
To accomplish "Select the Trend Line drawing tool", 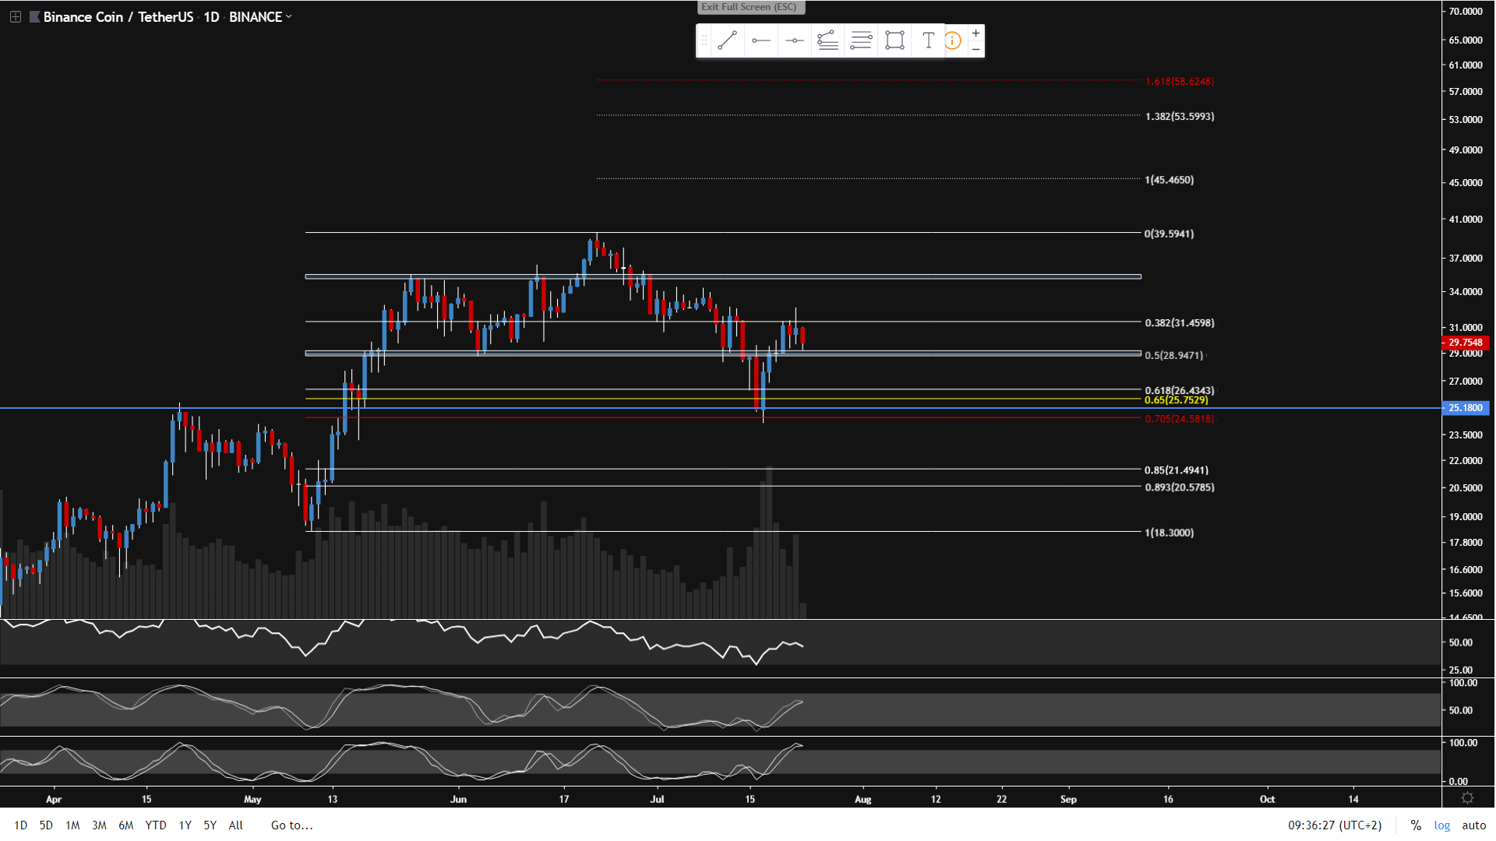I will tap(727, 40).
